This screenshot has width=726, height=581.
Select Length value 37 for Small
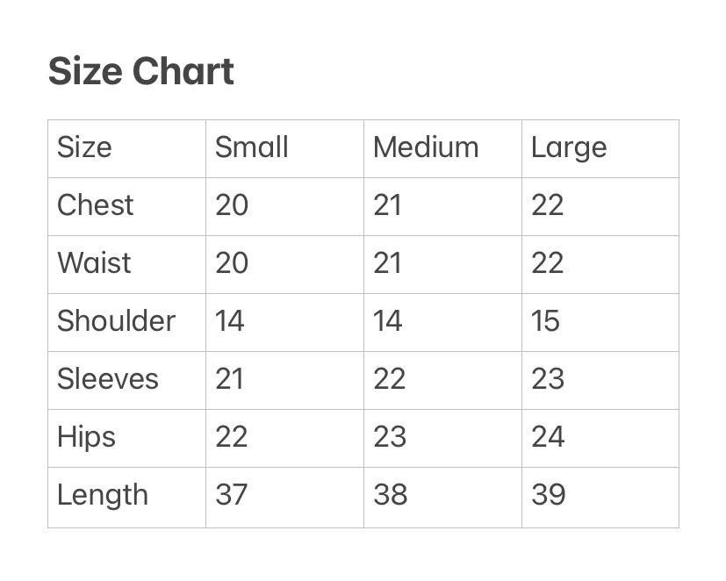(232, 495)
